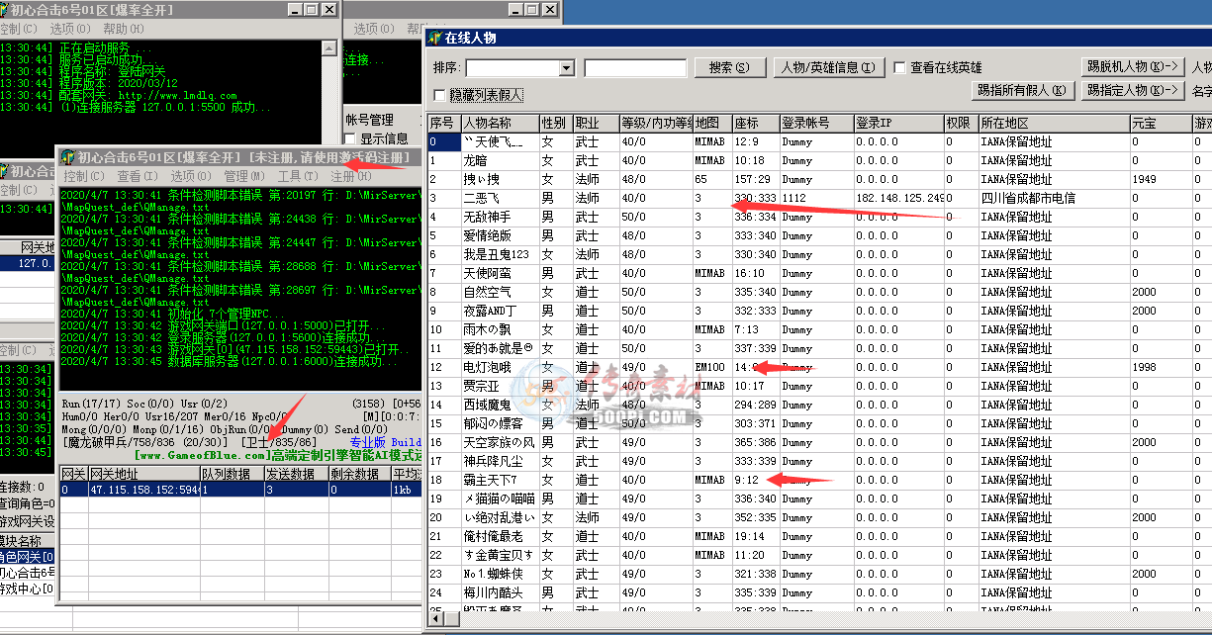1212x635 pixels.
Task: Sort by 人物名称 column header
Action: coord(500,124)
